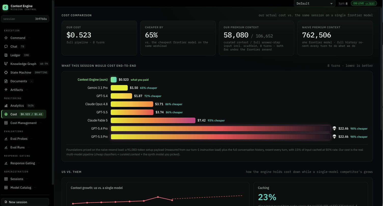
Task: Click the Chat bubble icon
Action: (x=6, y=47)
